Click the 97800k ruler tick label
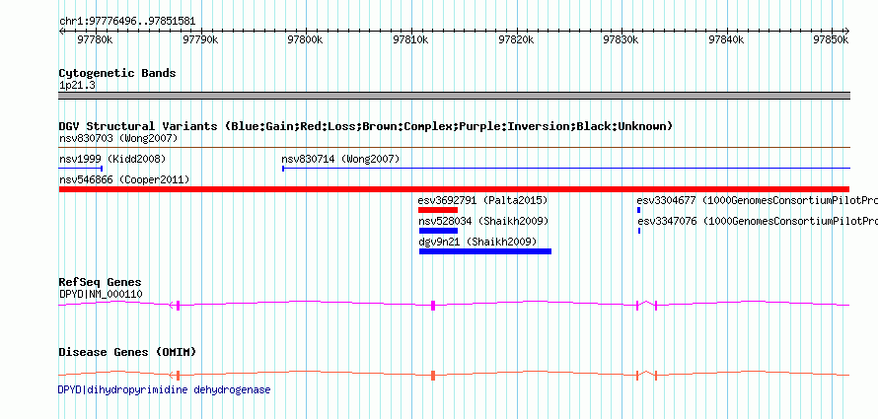Screen dimensions: 878x419 [x=306, y=39]
